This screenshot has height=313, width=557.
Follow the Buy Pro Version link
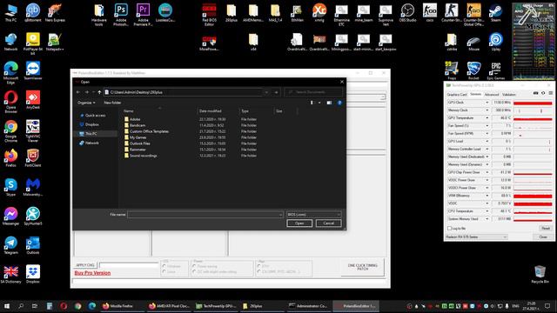click(92, 273)
